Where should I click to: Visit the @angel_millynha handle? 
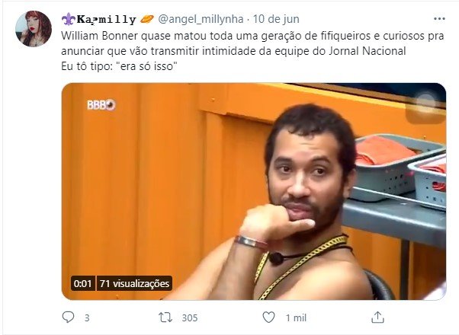[x=201, y=19]
